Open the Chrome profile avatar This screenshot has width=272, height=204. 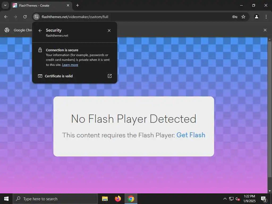pyautogui.click(x=257, y=17)
